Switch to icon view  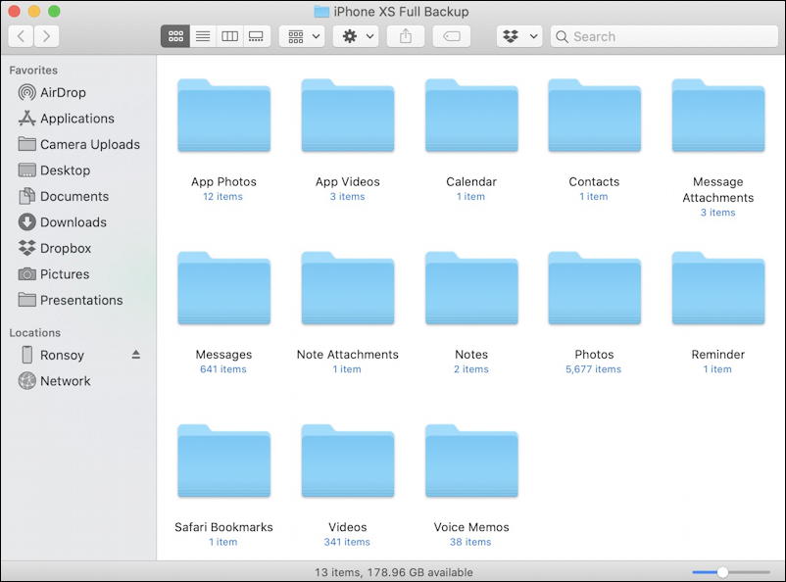175,36
